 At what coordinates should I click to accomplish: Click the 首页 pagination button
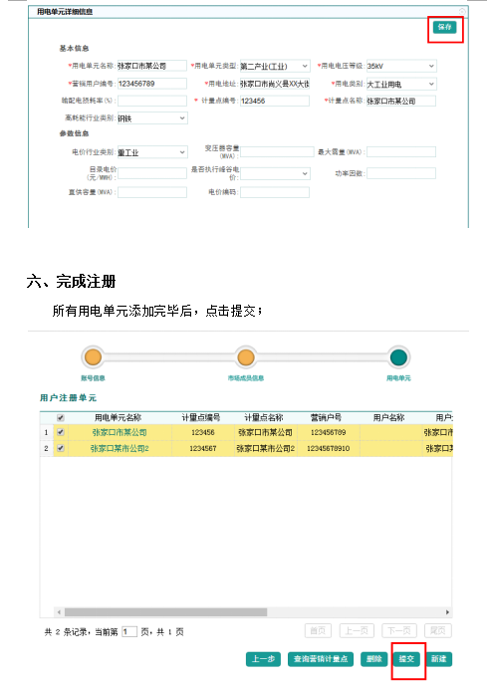(x=318, y=631)
